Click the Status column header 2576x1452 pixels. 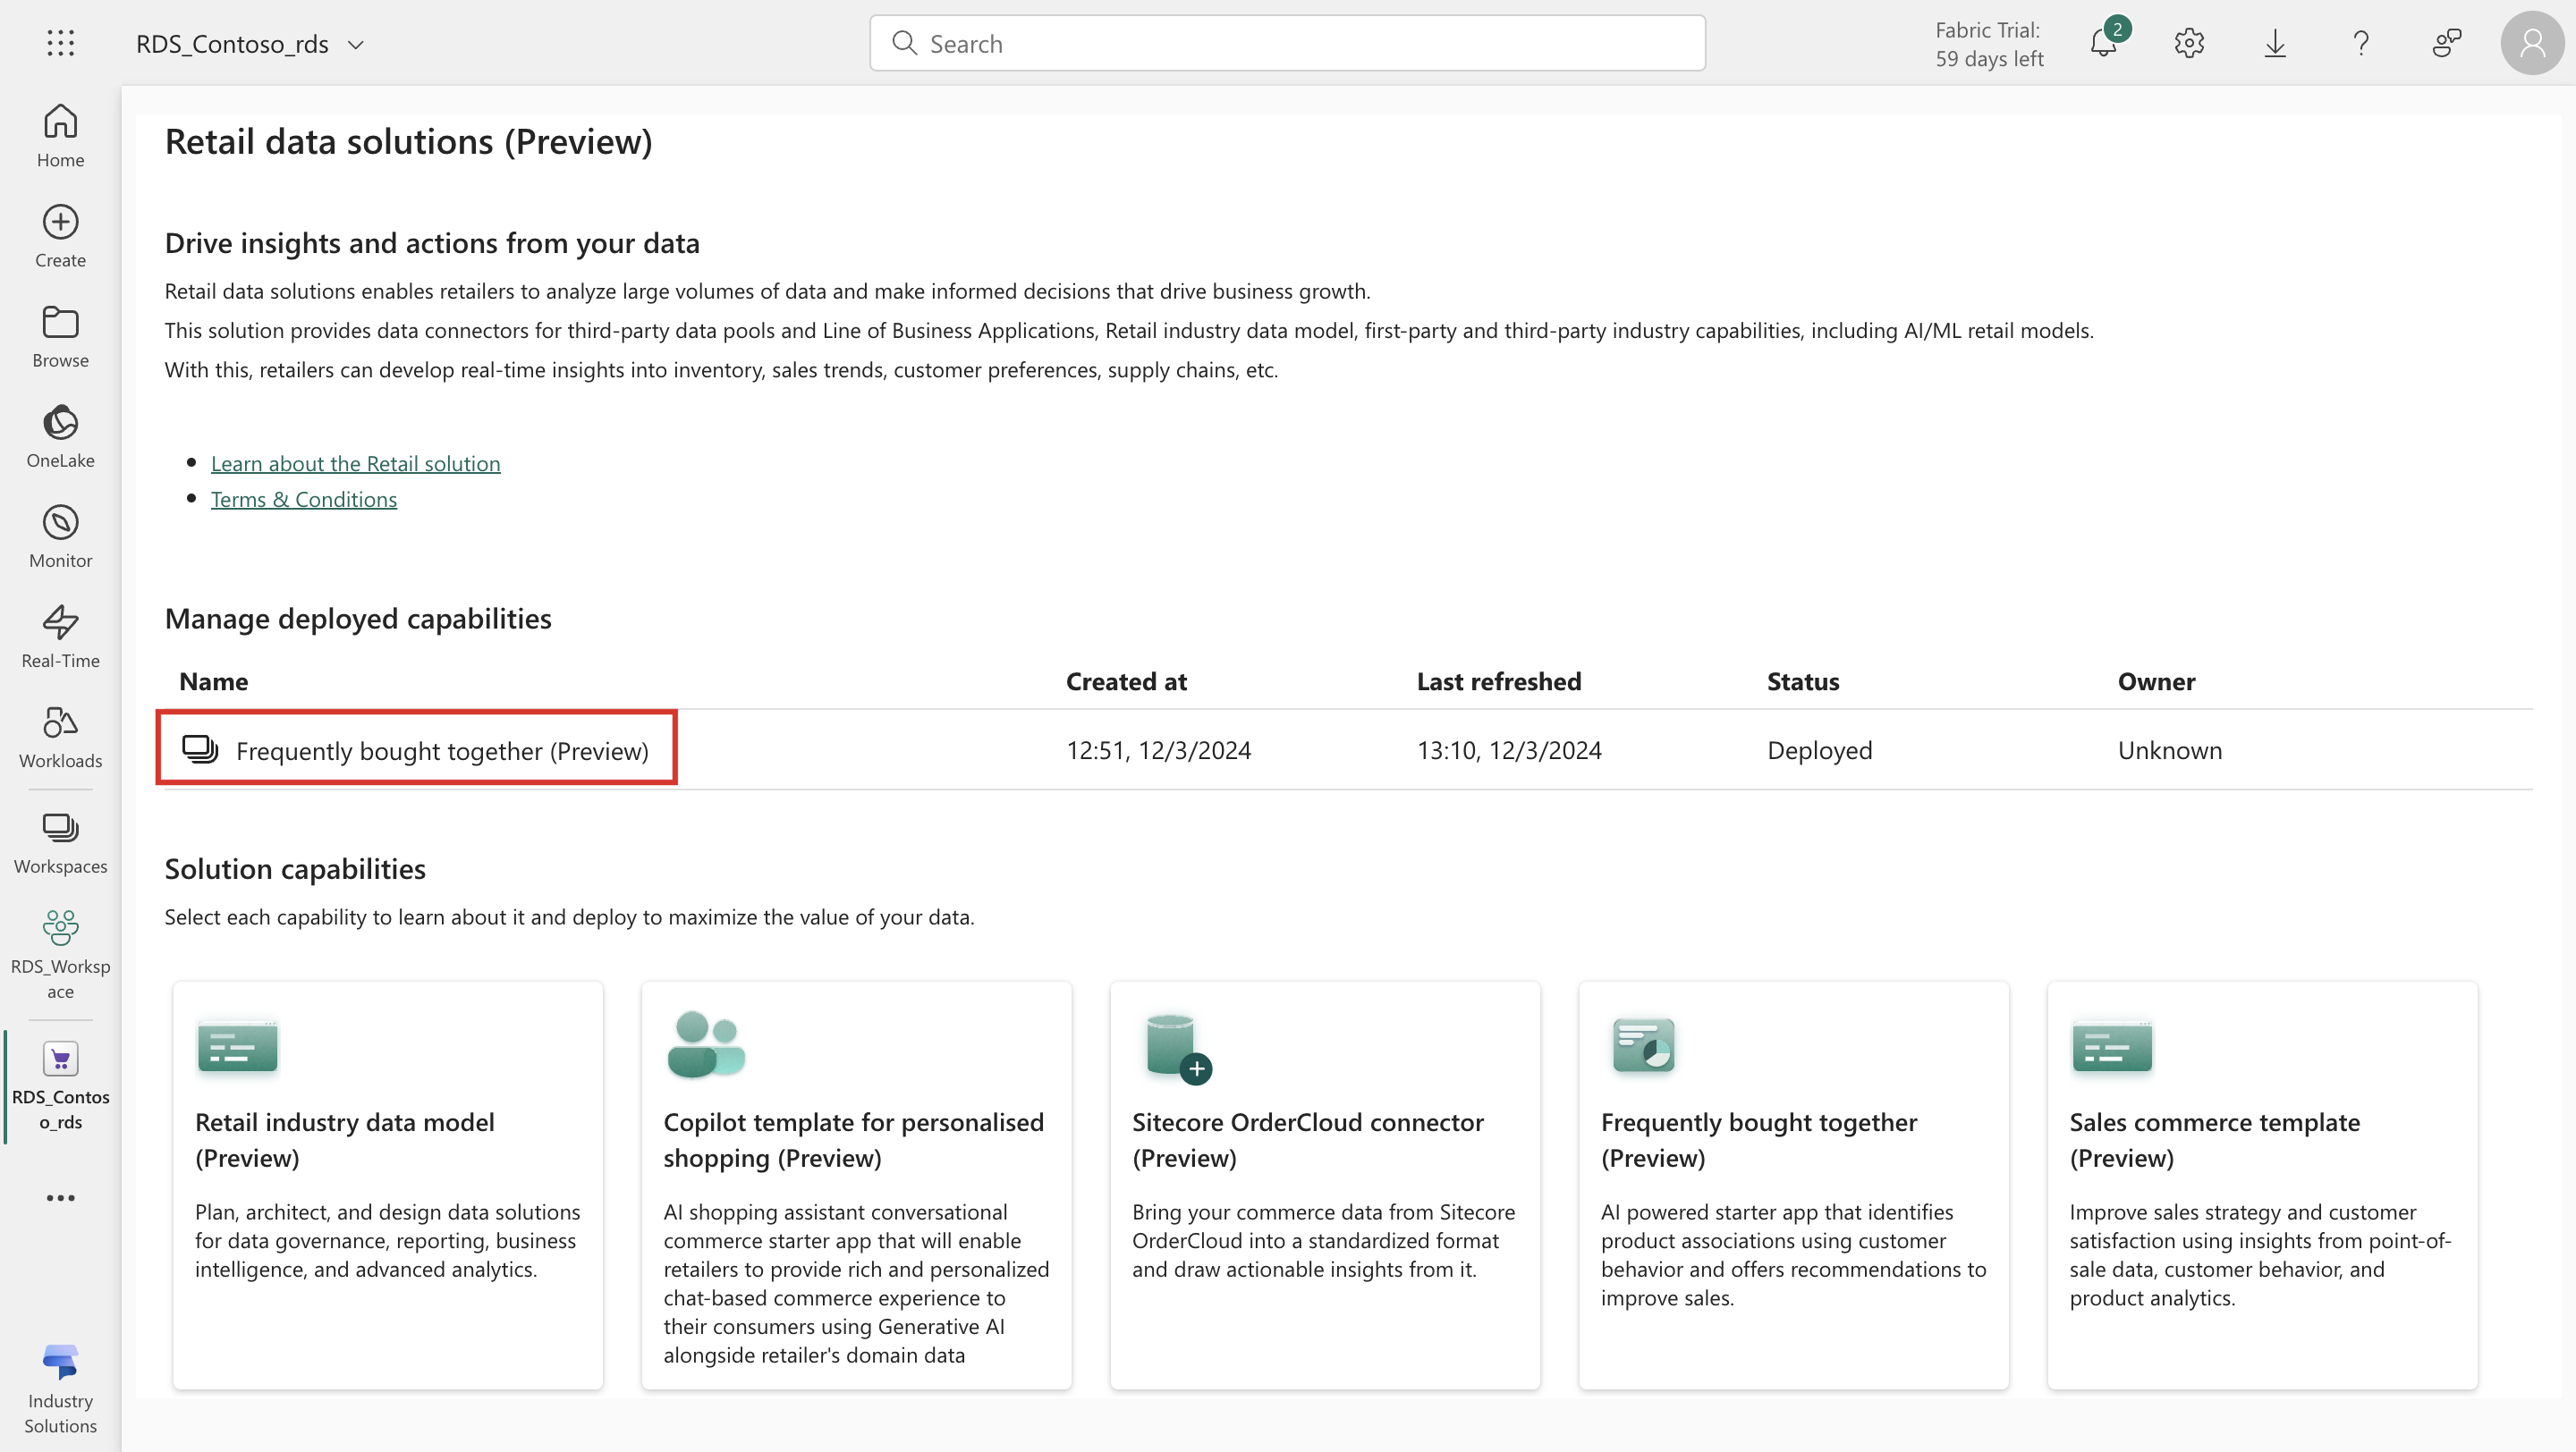(x=1803, y=681)
